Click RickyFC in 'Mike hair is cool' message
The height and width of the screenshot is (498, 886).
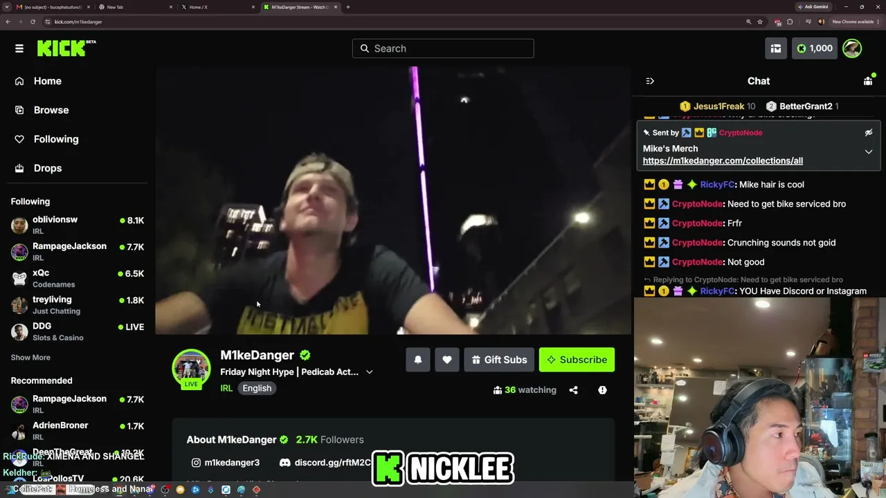(717, 185)
